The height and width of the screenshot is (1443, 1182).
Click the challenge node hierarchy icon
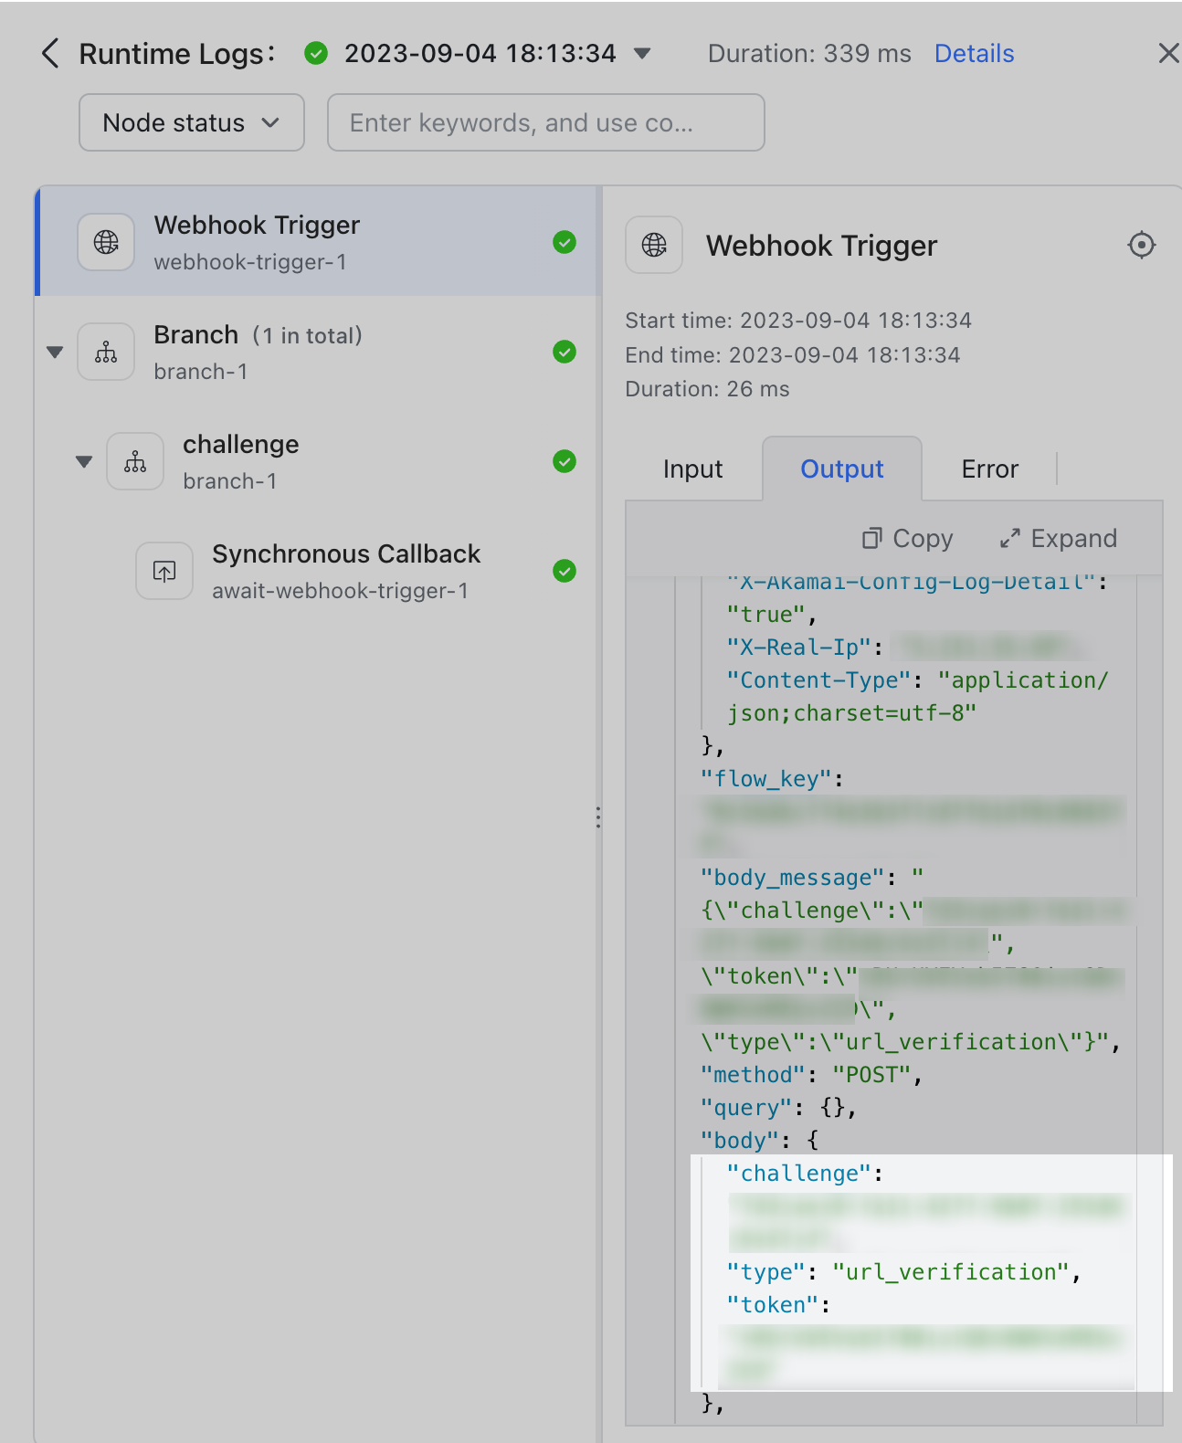click(135, 461)
